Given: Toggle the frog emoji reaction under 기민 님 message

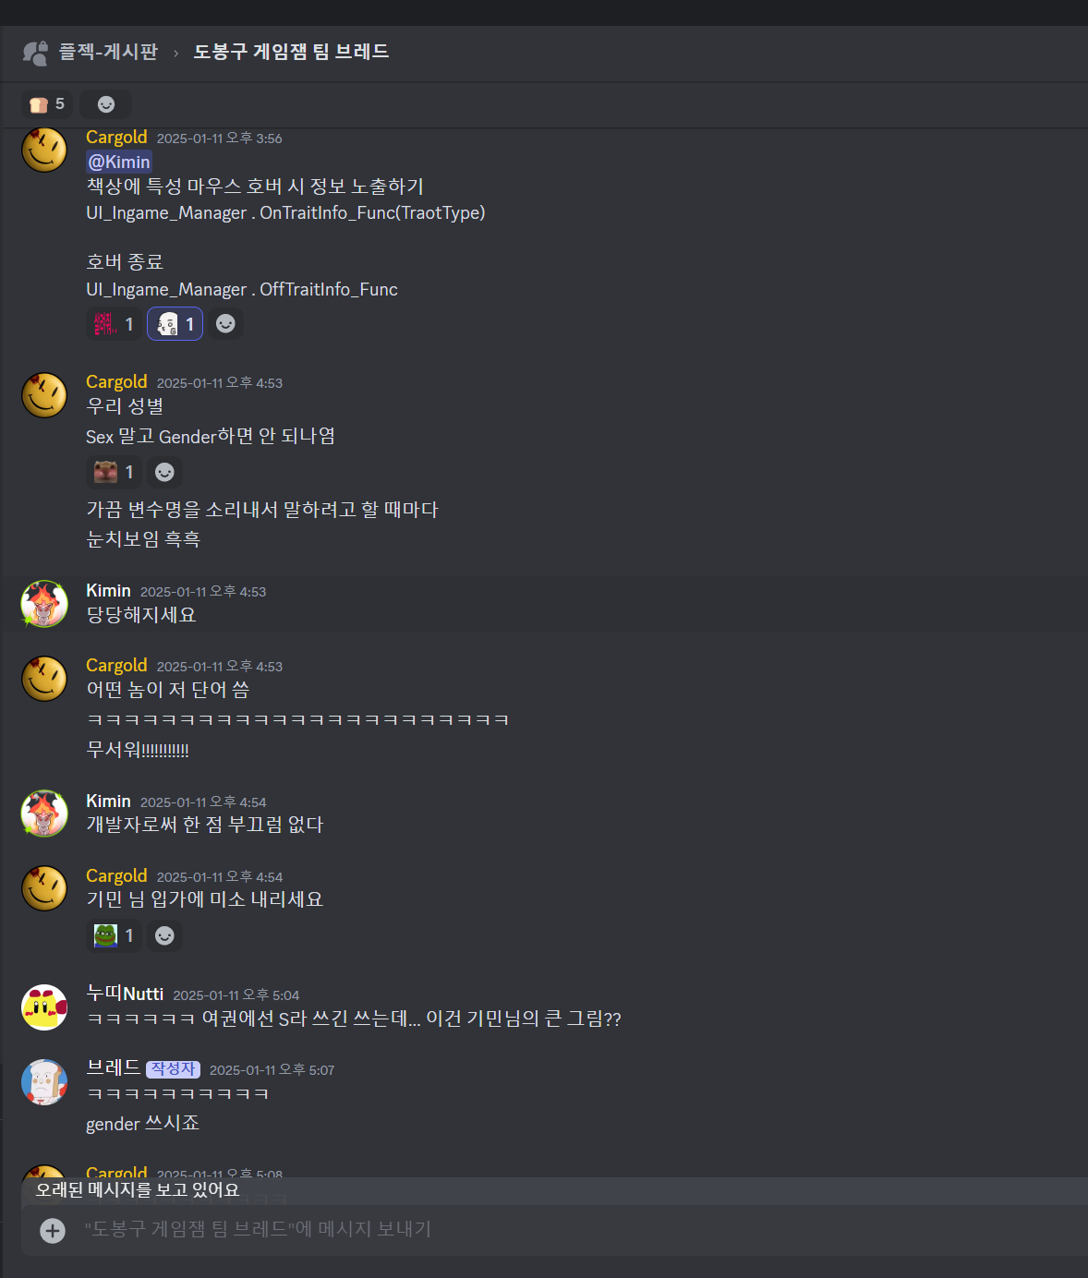Looking at the screenshot, I should click(x=114, y=935).
